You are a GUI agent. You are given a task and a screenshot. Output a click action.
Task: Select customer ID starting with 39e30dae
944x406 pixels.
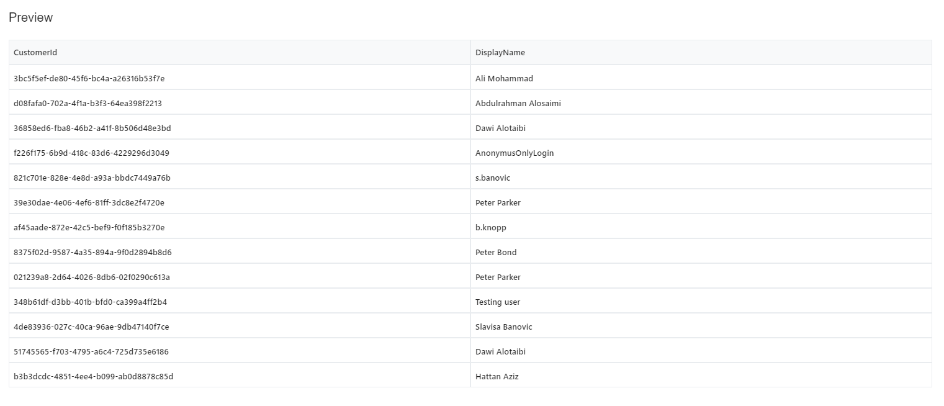pos(89,203)
